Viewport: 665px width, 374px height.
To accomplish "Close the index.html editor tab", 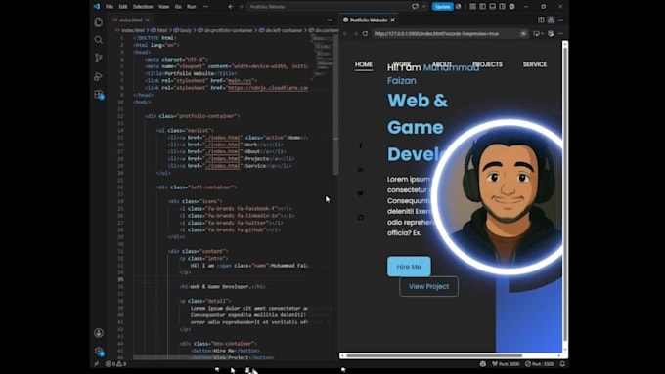I will [x=147, y=20].
